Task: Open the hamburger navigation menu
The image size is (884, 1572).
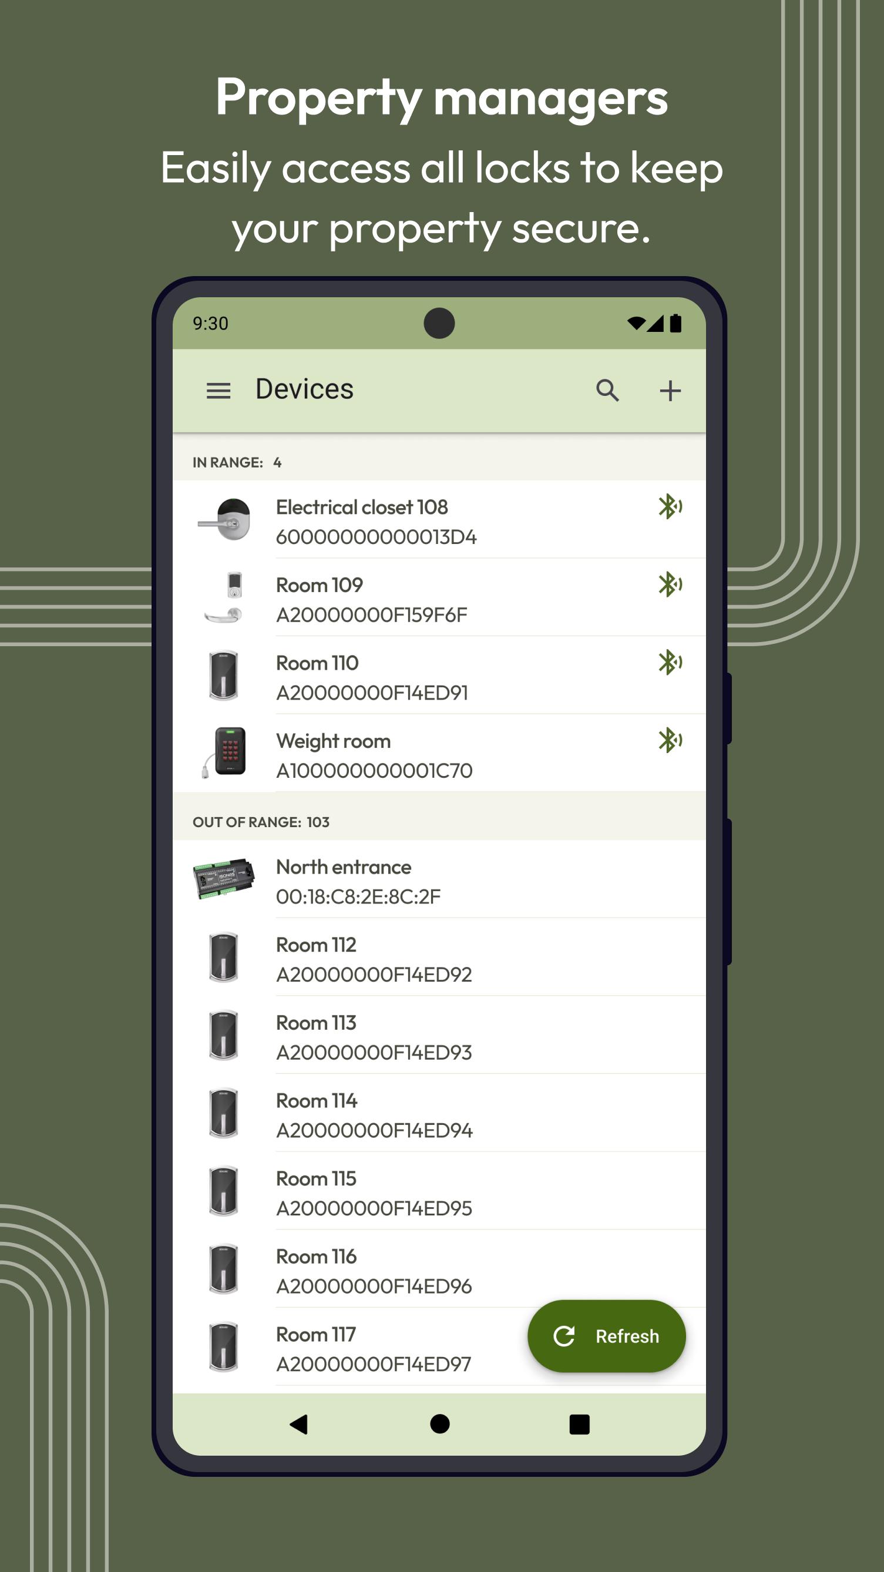Action: 219,391
